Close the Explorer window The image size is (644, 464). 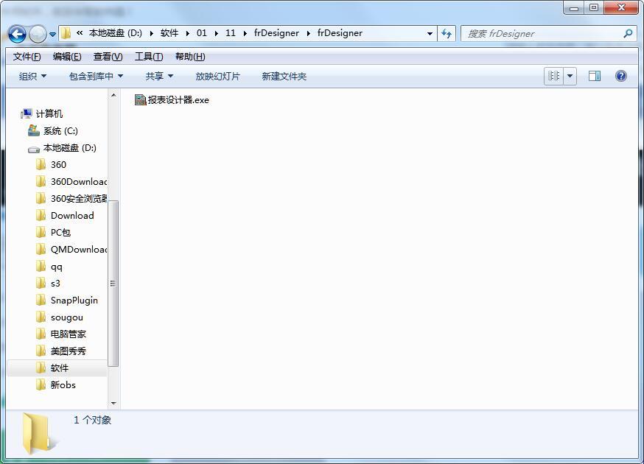coord(621,8)
